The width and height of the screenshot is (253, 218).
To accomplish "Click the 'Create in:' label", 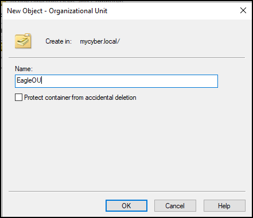I will (x=59, y=41).
